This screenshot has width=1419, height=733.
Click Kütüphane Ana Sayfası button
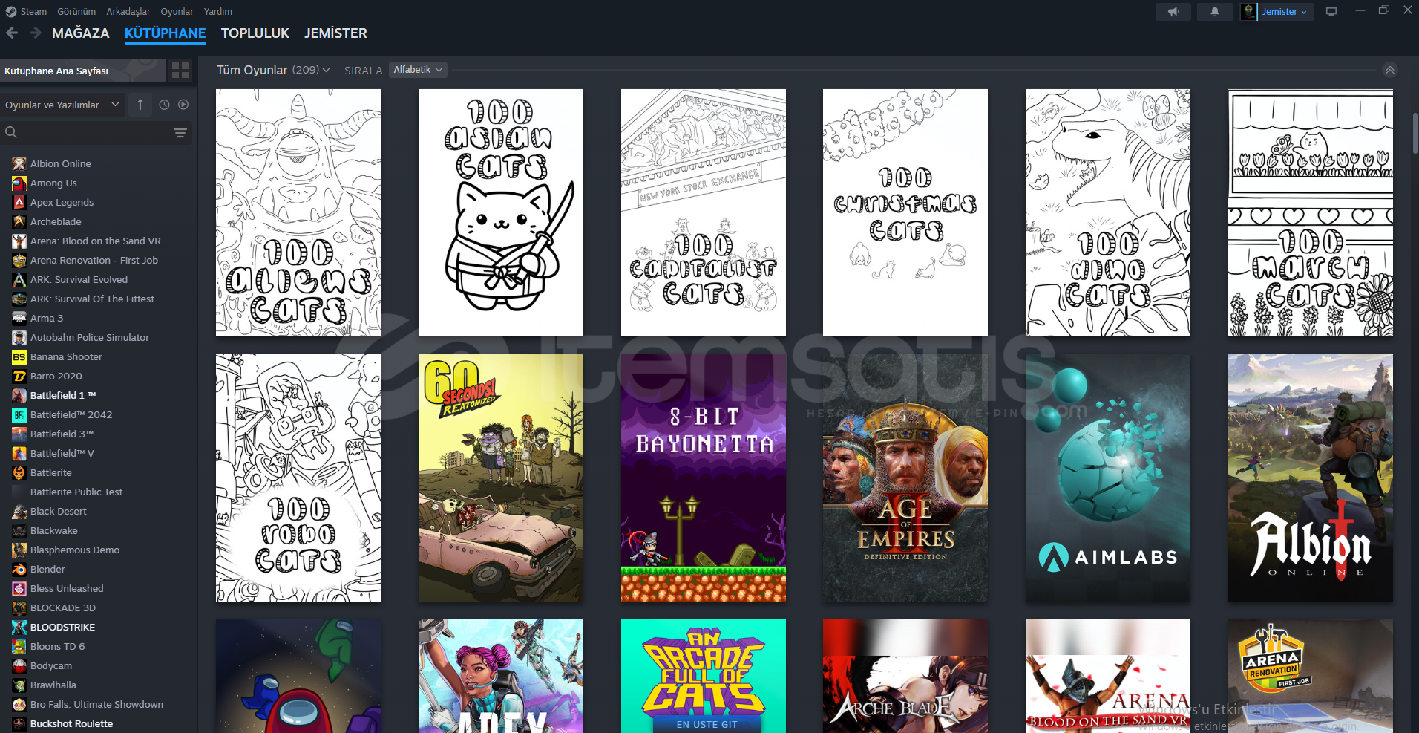pos(82,71)
